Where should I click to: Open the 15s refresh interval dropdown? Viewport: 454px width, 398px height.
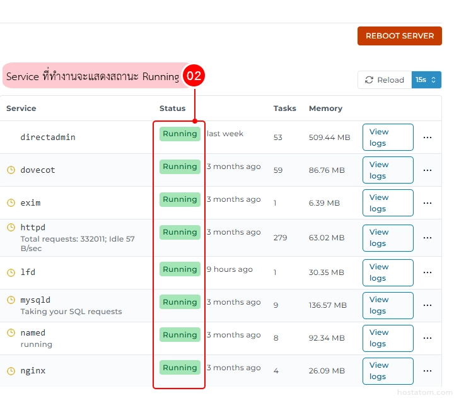426,79
